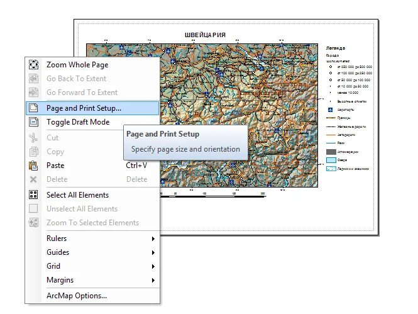Image resolution: width=418 pixels, height=314 pixels.
Task: Click the airport symbol in legend
Action: point(330,109)
